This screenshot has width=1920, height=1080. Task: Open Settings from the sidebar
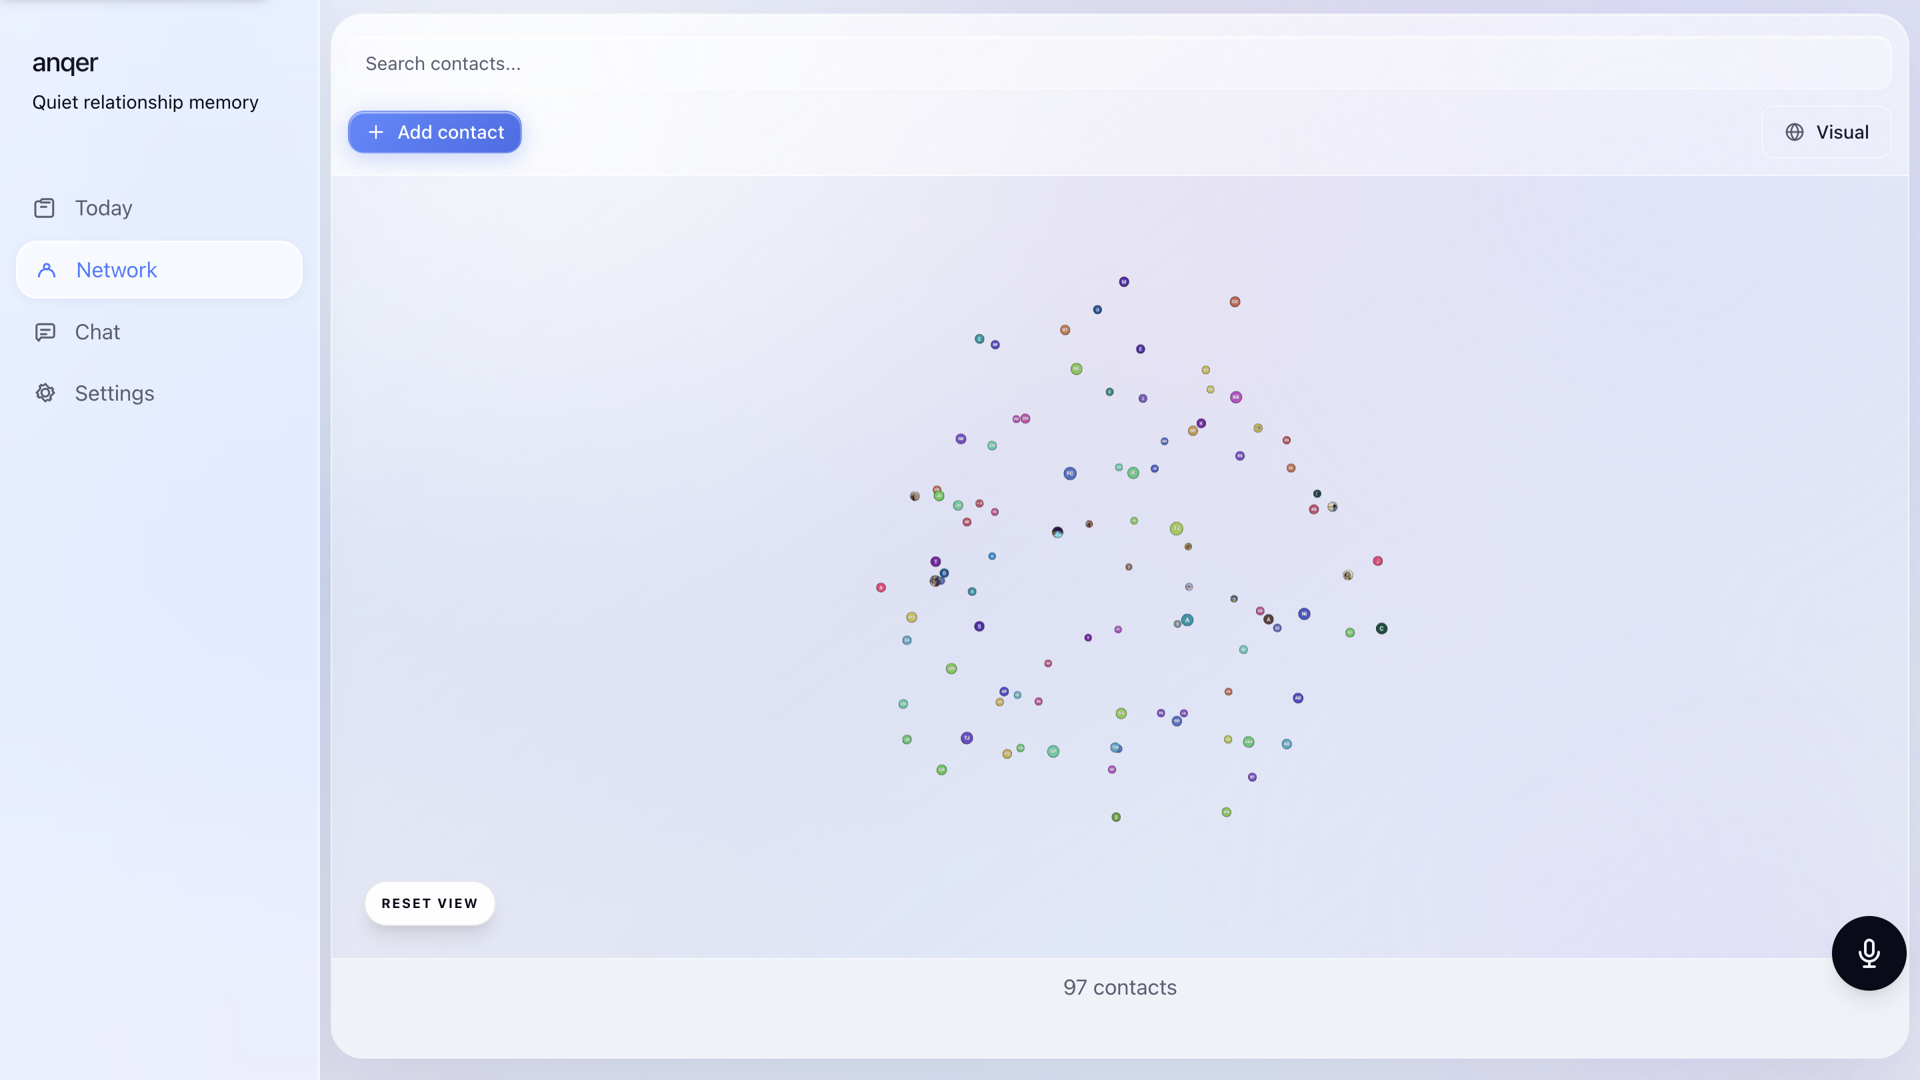pos(114,393)
